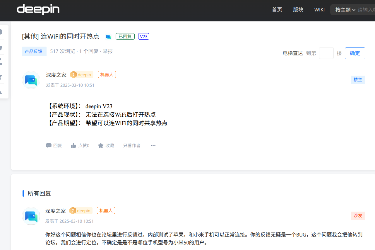375x250 pixels.
Task: Open the original poster's 深度之家 avatar
Action: click(x=31, y=80)
